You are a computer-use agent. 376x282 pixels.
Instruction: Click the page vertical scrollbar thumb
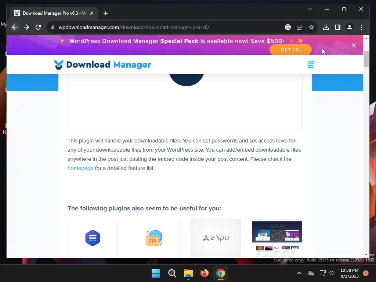(366, 59)
